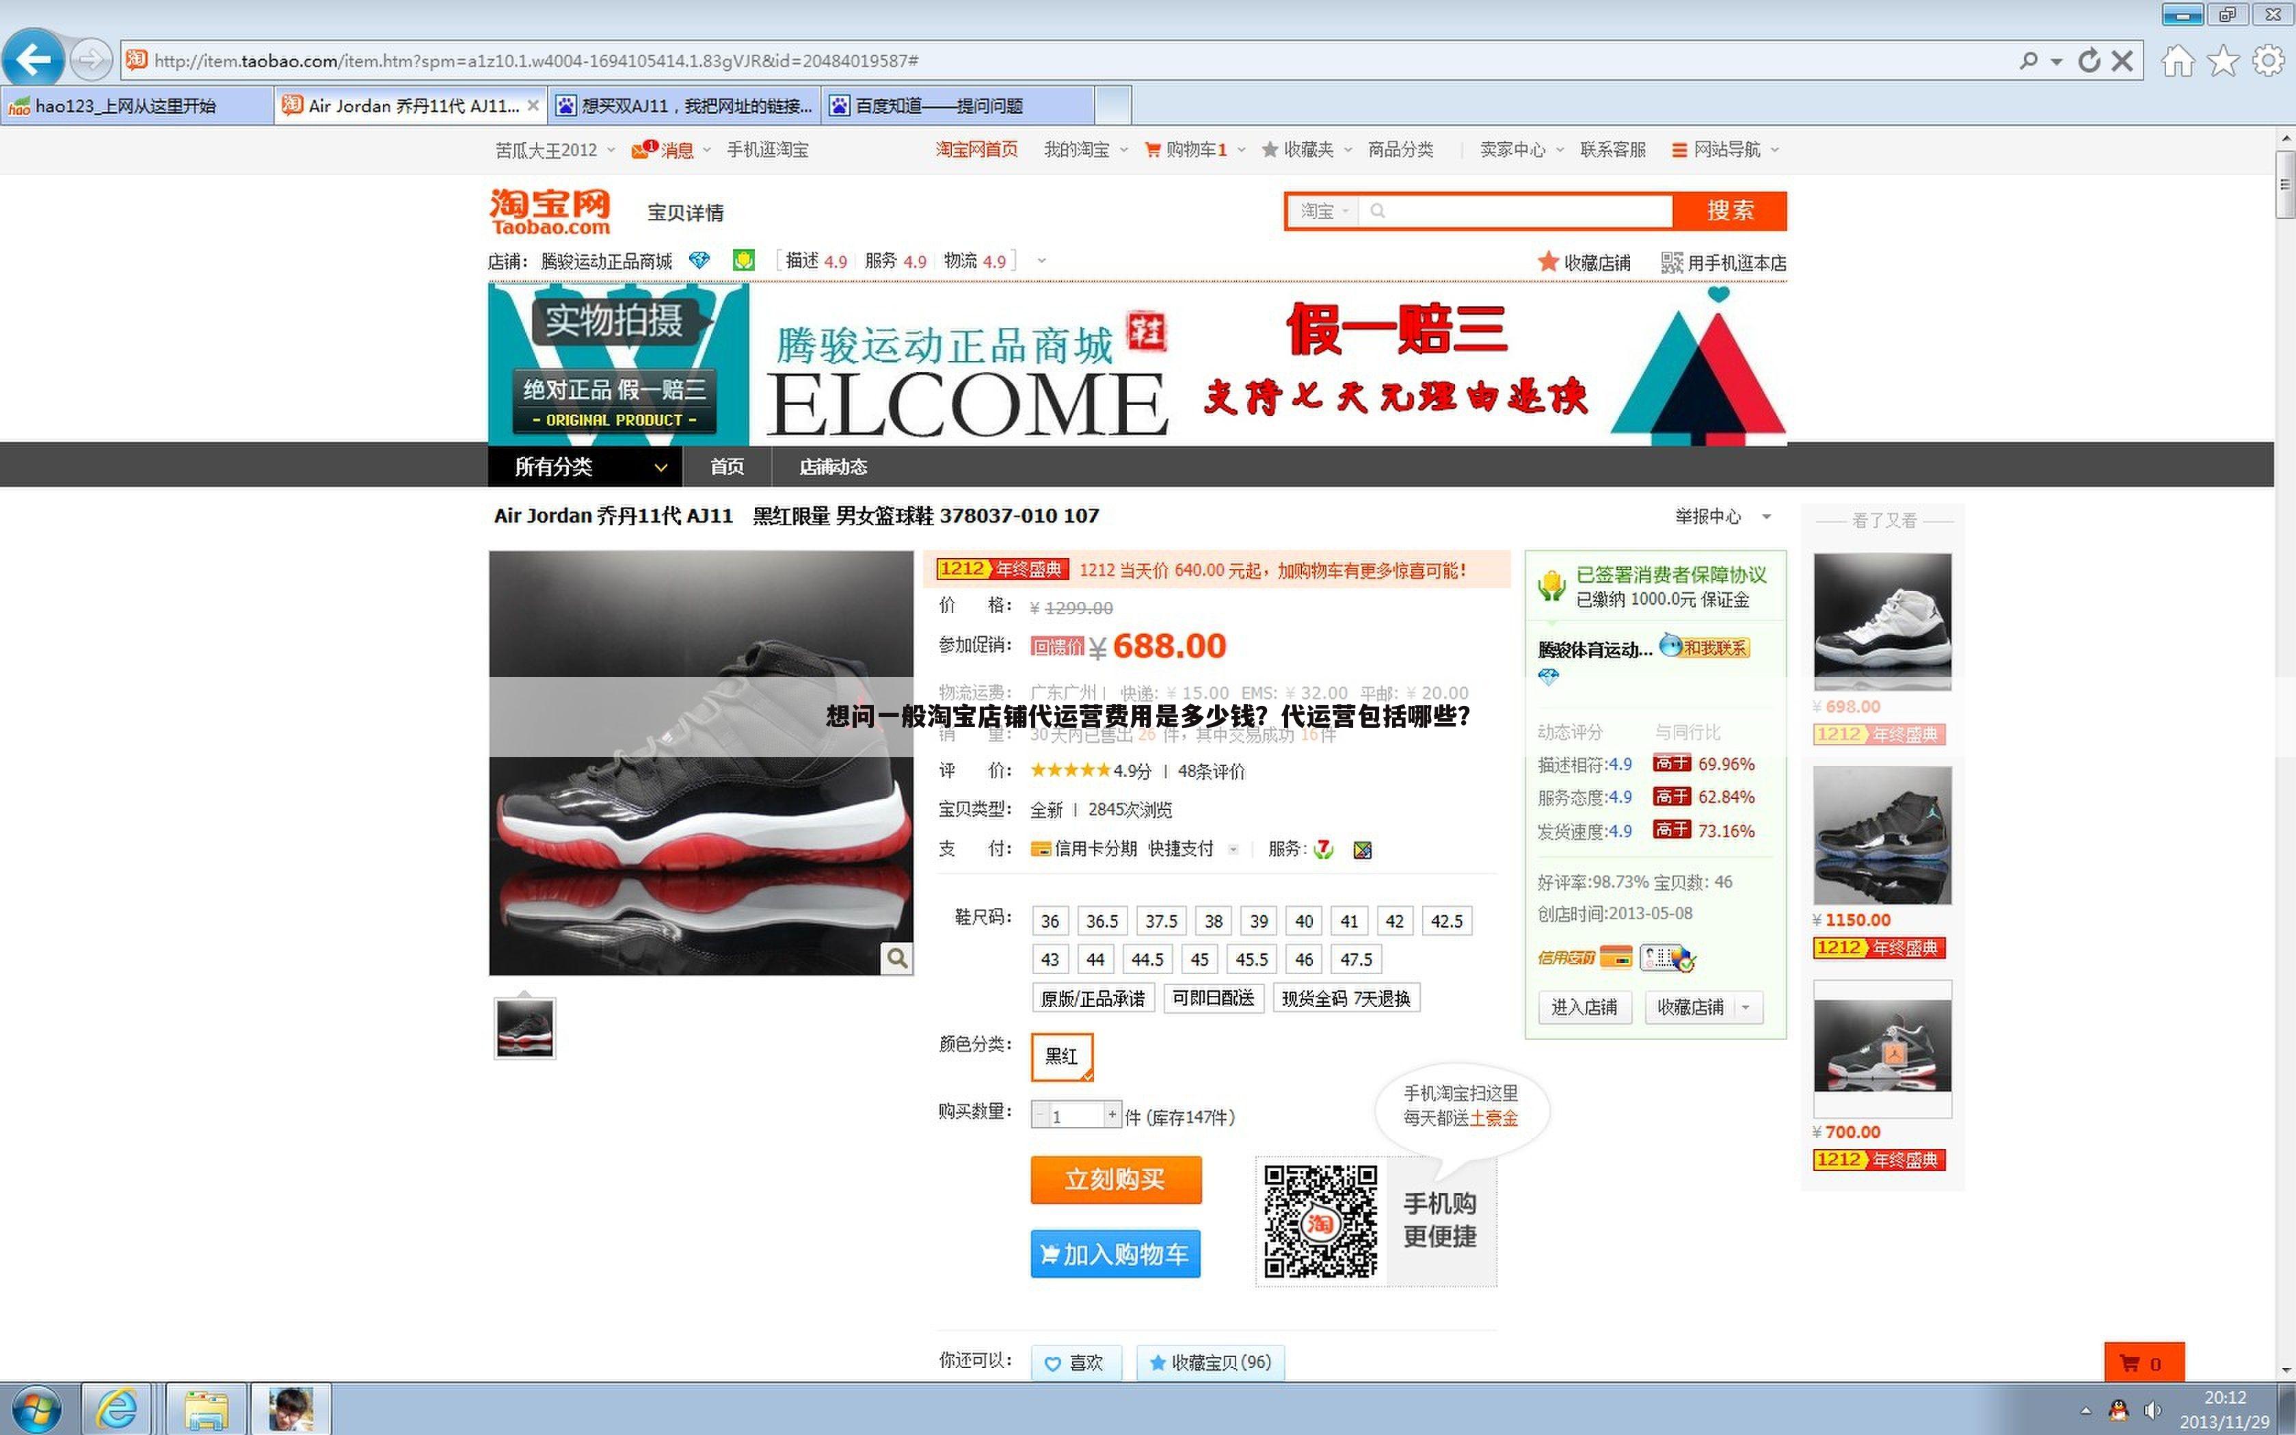Screen dimensions: 2296x1435
Task: Open the ¥1150.00 shoe recommendation
Action: coord(1882,835)
